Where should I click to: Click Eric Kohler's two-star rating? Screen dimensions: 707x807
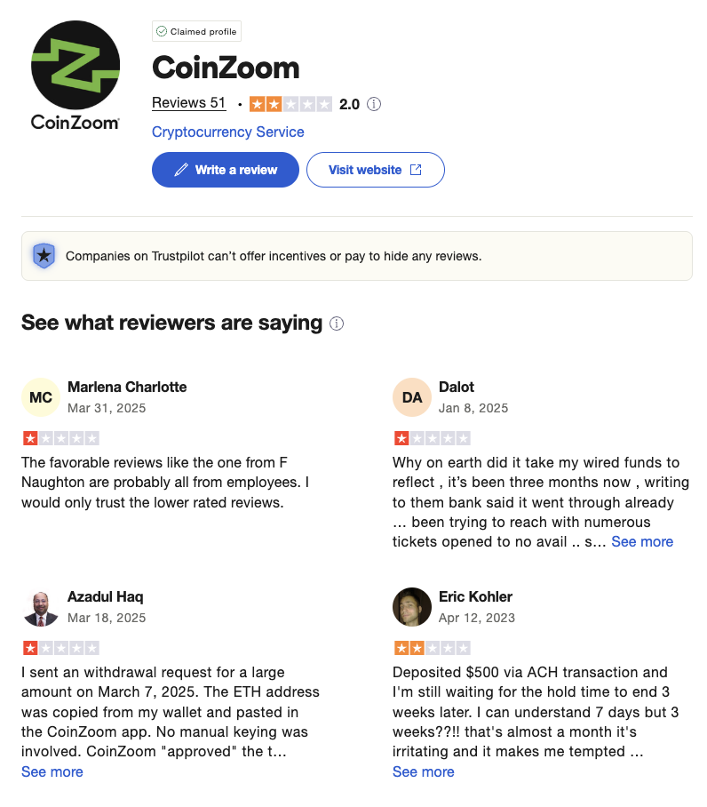point(432,648)
